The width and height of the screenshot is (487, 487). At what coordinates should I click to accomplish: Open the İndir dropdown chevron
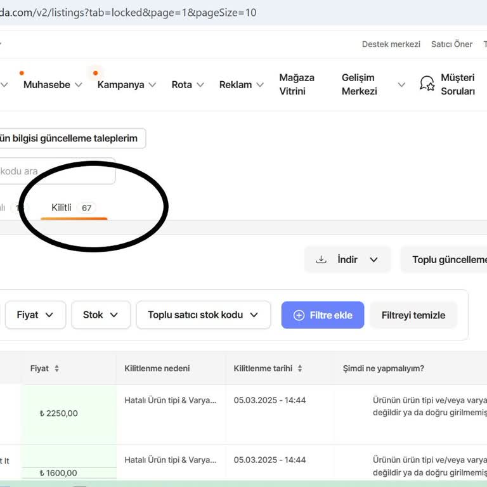coord(373,259)
